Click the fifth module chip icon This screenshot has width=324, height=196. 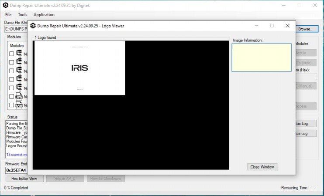pos(19,88)
